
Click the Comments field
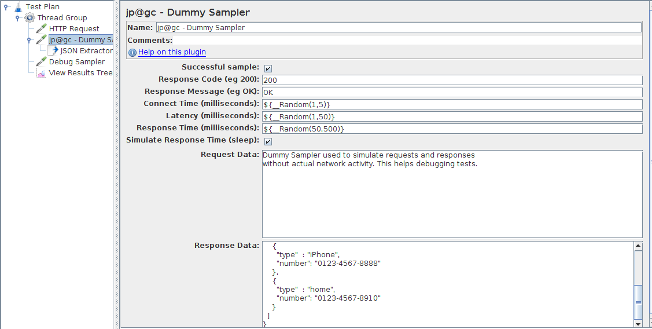[407, 41]
